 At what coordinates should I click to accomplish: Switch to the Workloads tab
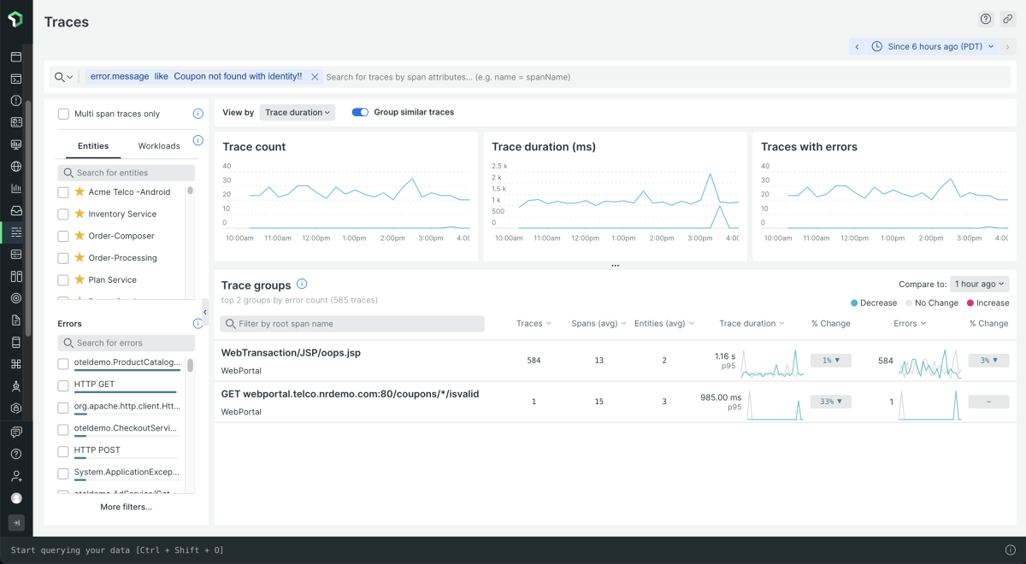pyautogui.click(x=159, y=146)
